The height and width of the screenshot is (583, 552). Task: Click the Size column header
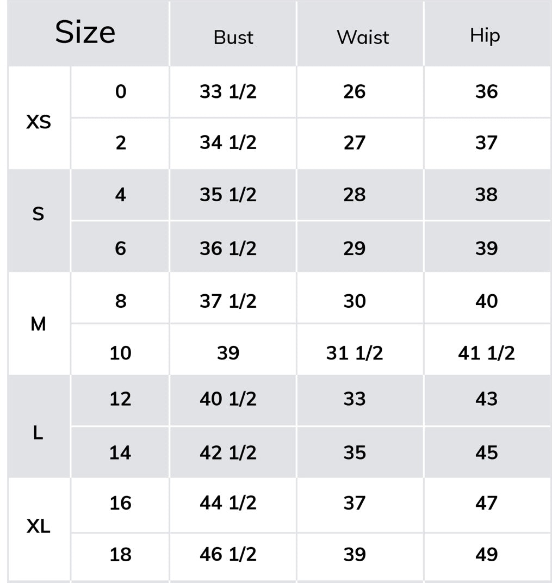click(x=85, y=32)
